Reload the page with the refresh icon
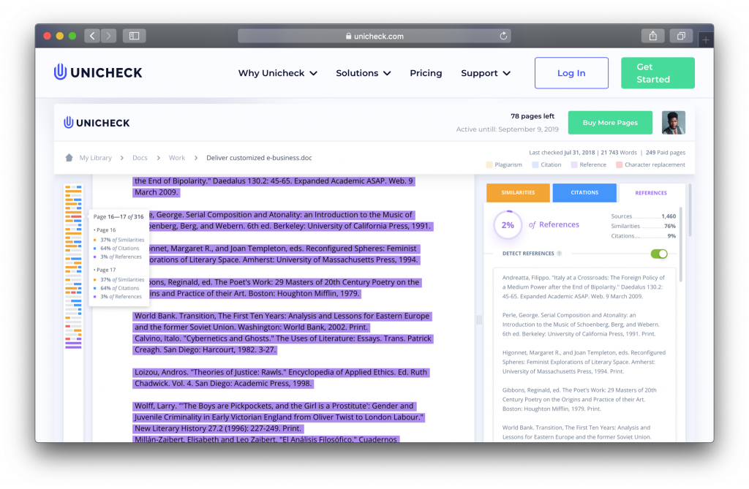 point(503,36)
